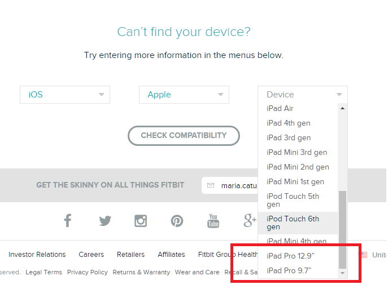Image resolution: width=388 pixels, height=289 pixels.
Task: Open Fitbit's Facebook page icon
Action: [68, 220]
